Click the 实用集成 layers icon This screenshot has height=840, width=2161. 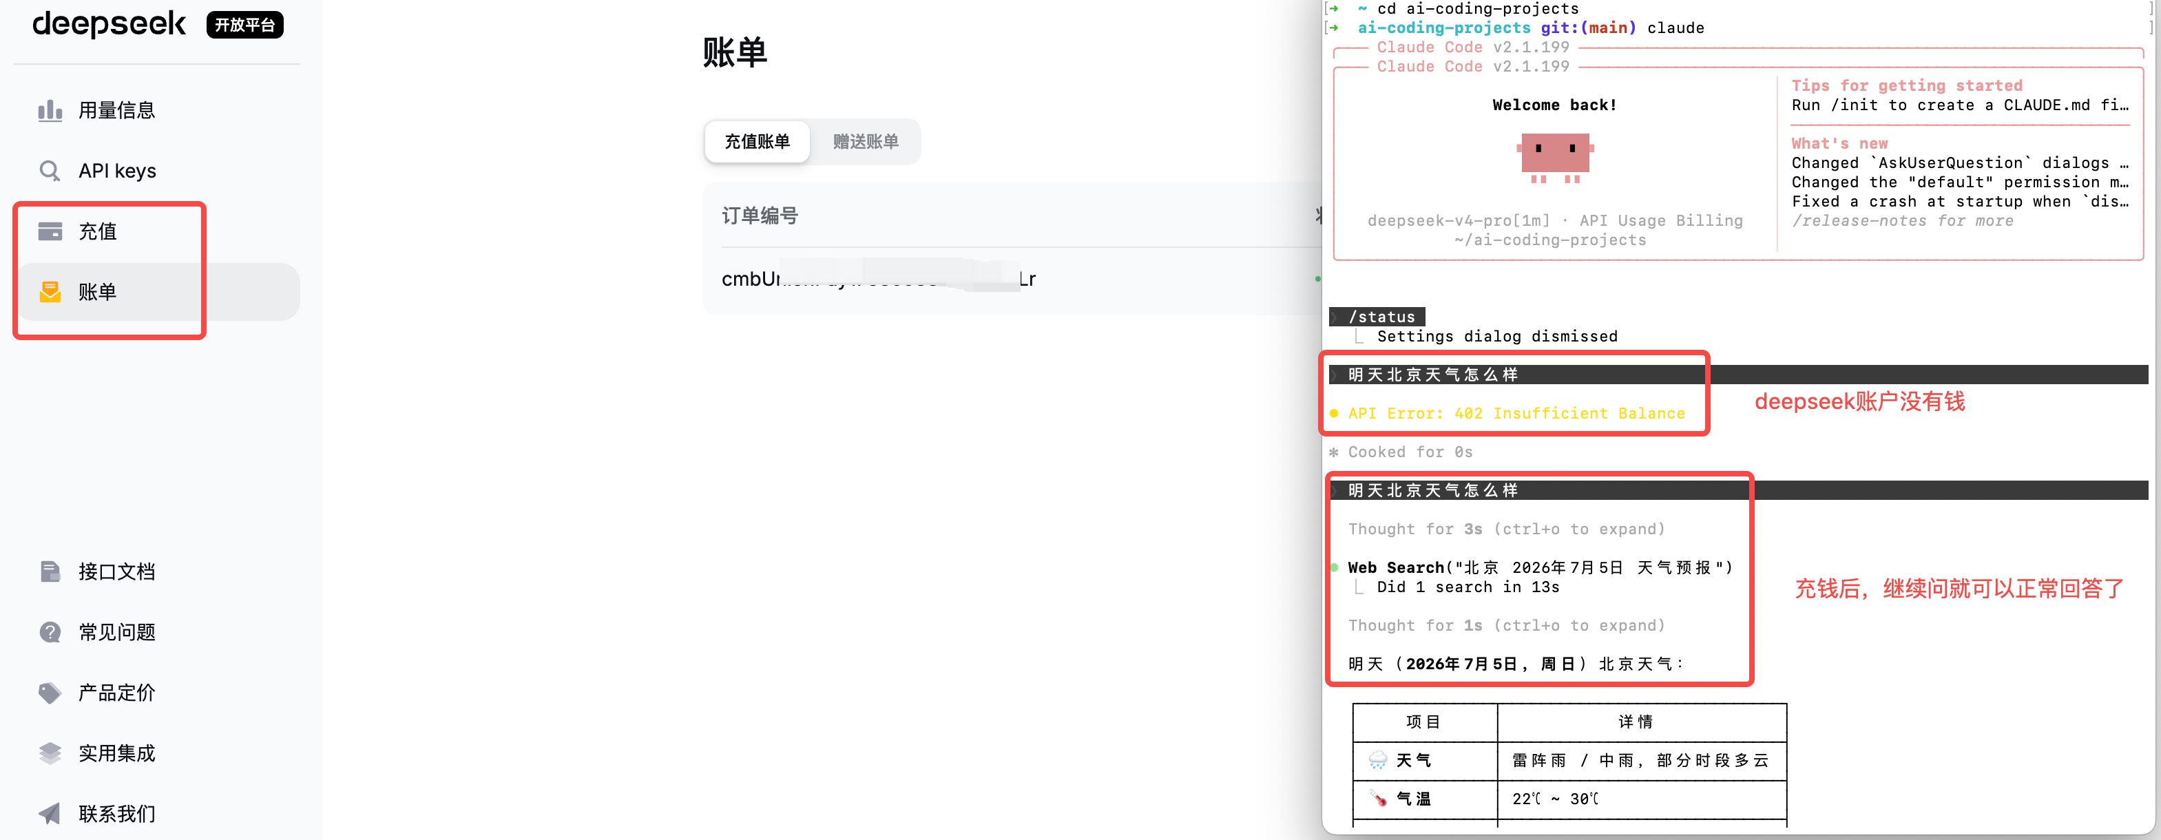pos(50,754)
